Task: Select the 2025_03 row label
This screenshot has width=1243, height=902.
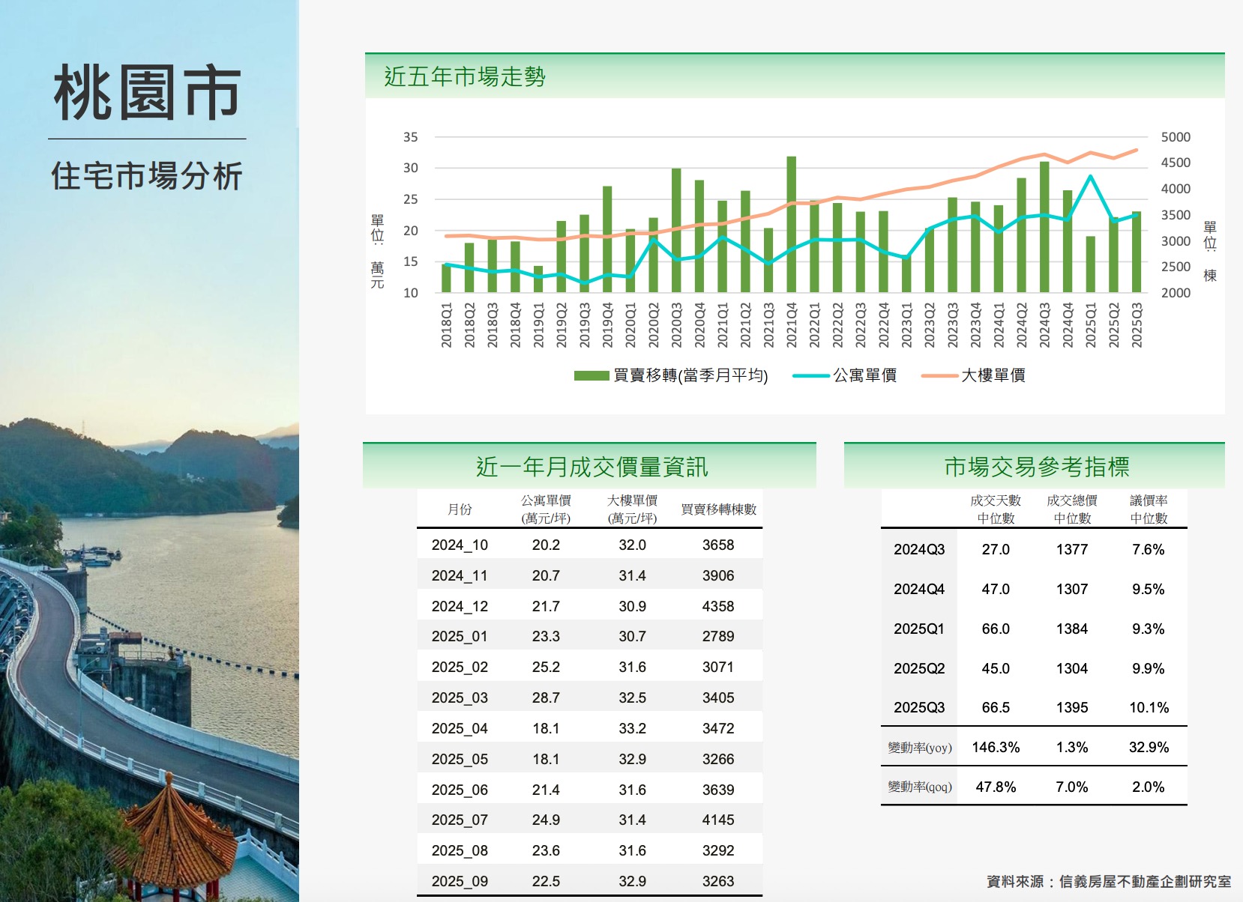Action: click(460, 697)
